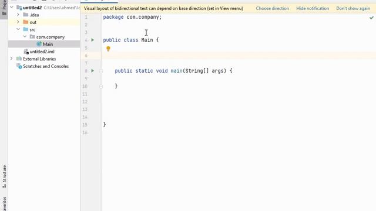This screenshot has width=376, height=211.
Task: Select the .idea folder row
Action: pos(44,15)
